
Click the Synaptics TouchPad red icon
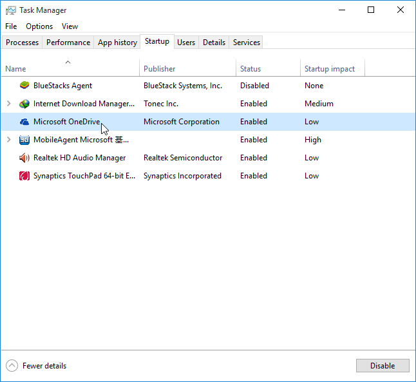coord(24,176)
